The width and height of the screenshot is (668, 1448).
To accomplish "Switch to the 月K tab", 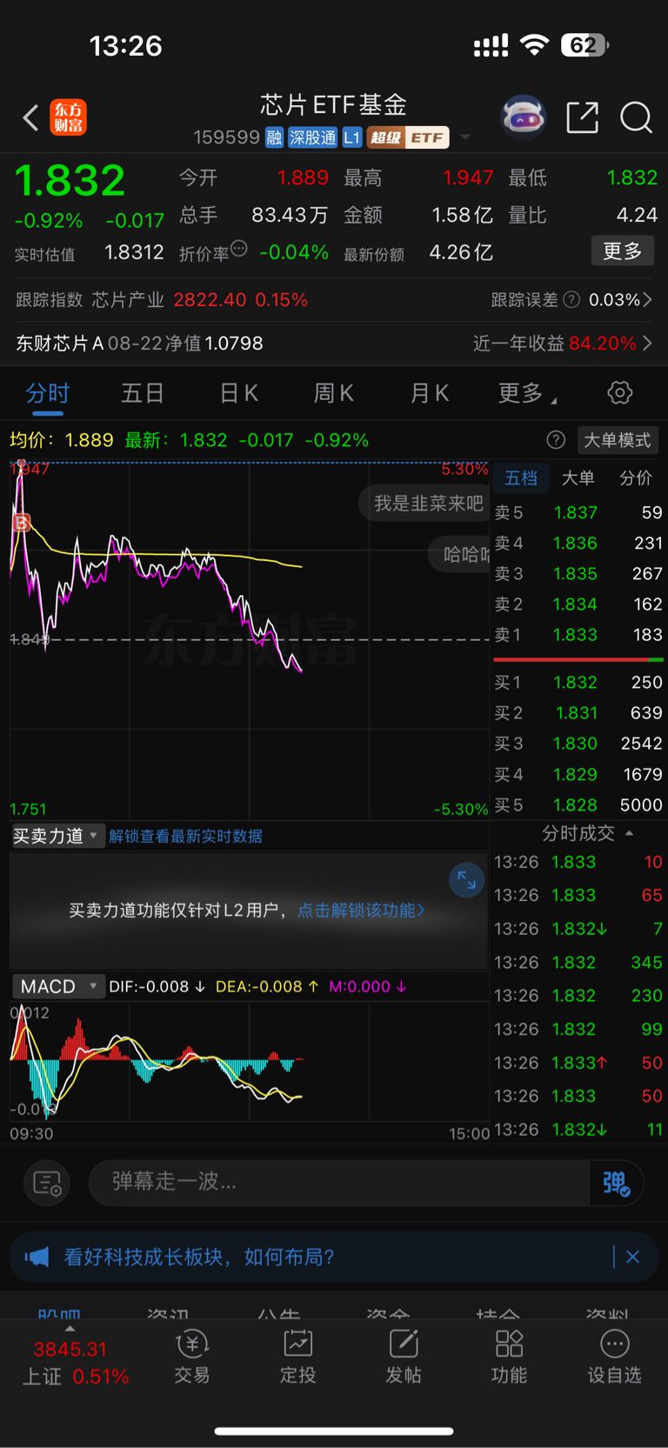I will click(x=429, y=393).
